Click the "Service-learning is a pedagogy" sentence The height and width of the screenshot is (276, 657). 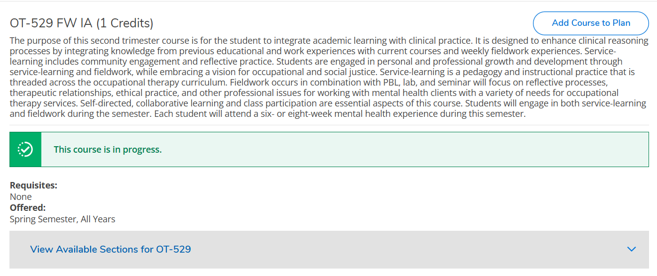pyautogui.click(x=498, y=72)
